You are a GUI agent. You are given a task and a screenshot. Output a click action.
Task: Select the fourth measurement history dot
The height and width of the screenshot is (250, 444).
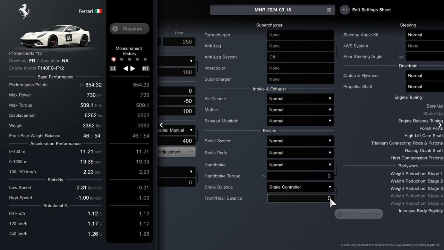pos(137,59)
